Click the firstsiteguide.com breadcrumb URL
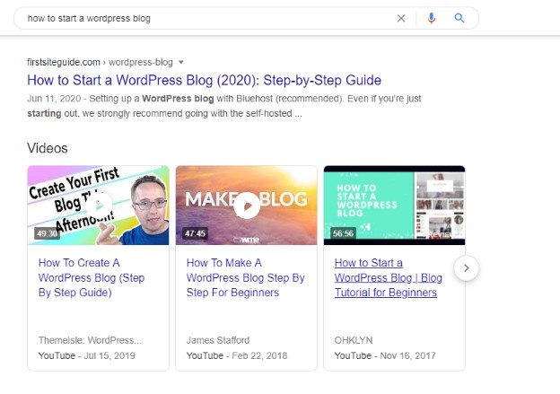The width and height of the screenshot is (560, 394). pyautogui.click(x=100, y=62)
